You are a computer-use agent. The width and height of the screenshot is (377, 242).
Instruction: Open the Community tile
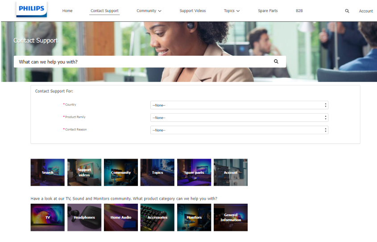pos(121,172)
